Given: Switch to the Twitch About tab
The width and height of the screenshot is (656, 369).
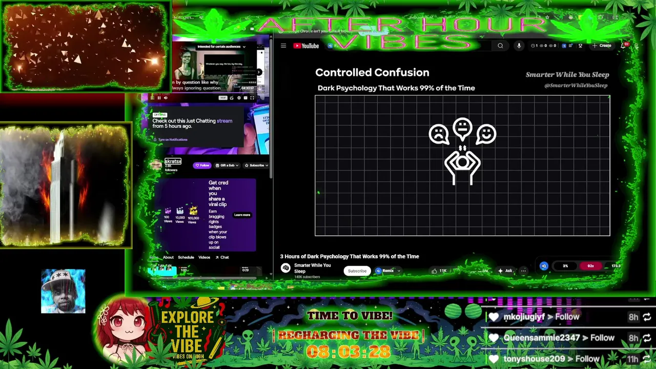Looking at the screenshot, I should (x=168, y=257).
